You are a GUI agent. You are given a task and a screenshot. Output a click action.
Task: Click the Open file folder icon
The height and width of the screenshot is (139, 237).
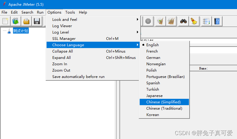[x=26, y=21]
